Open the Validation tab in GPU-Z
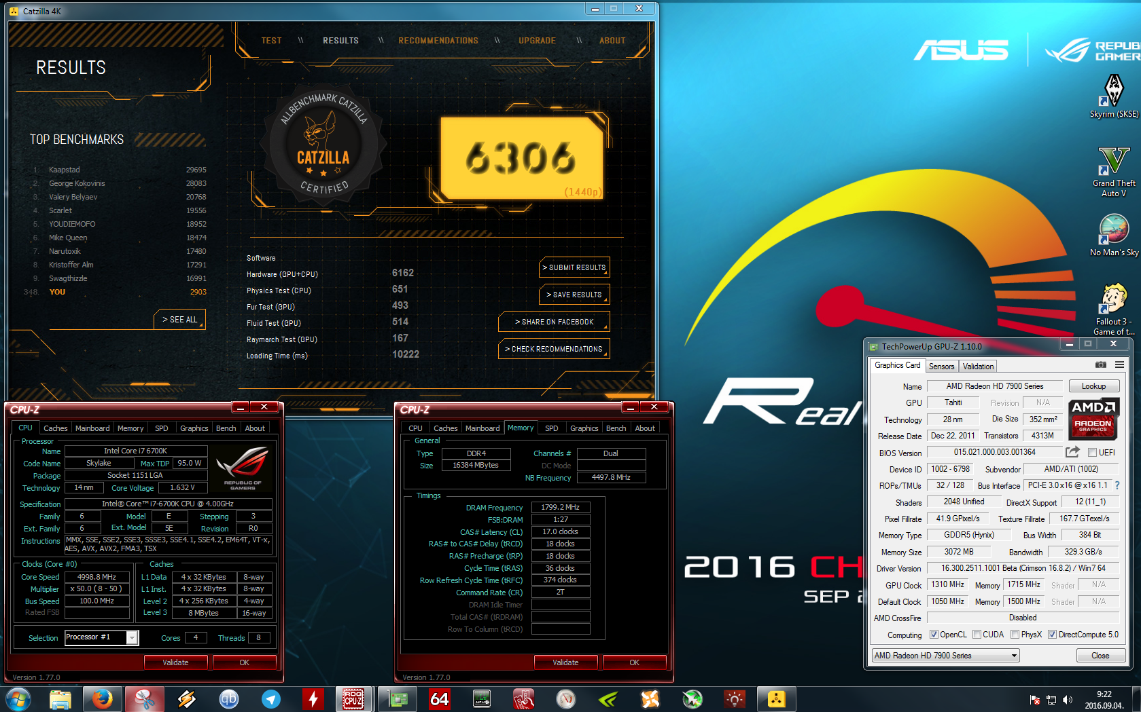 pos(978,367)
